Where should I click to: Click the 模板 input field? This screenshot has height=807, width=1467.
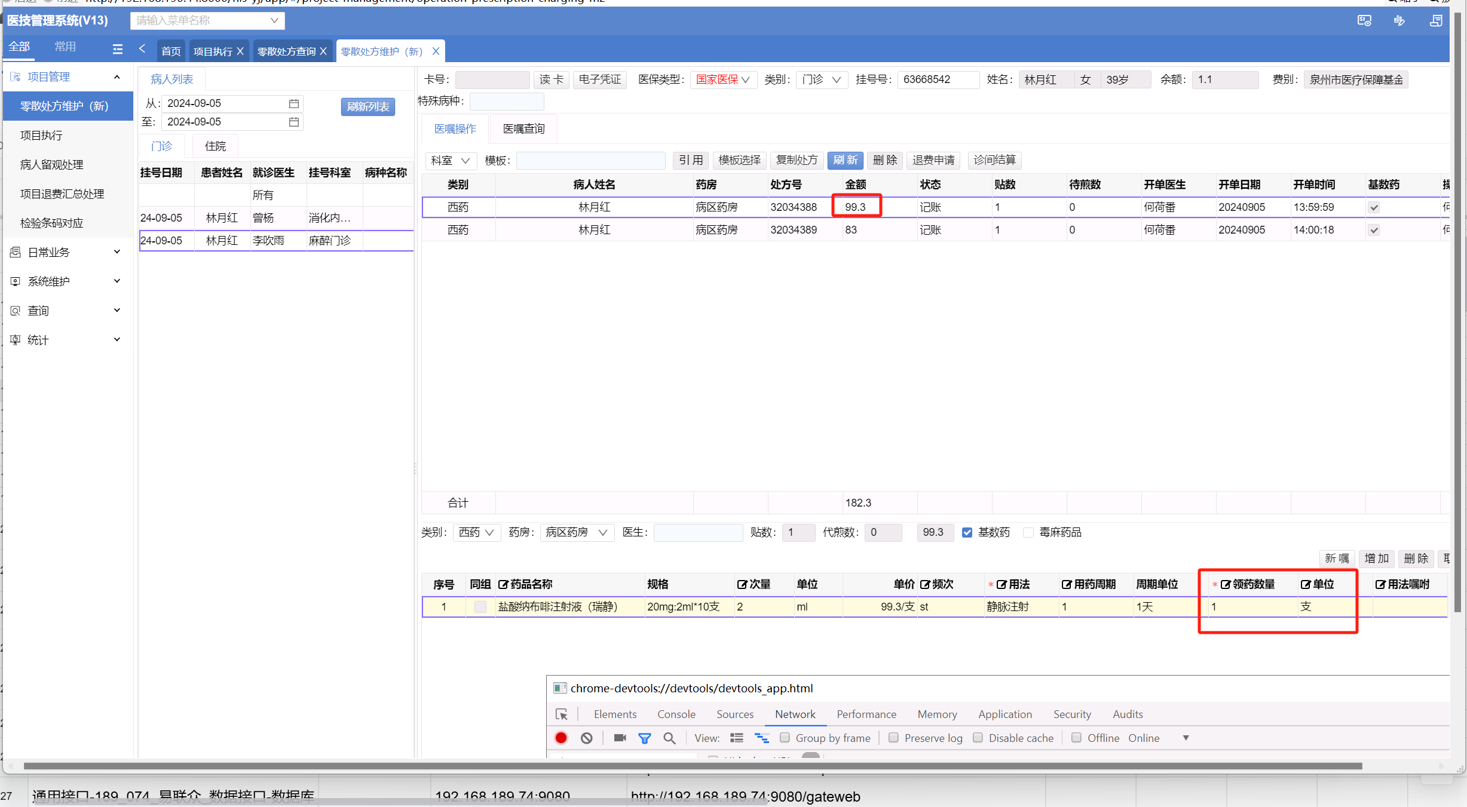pos(590,160)
